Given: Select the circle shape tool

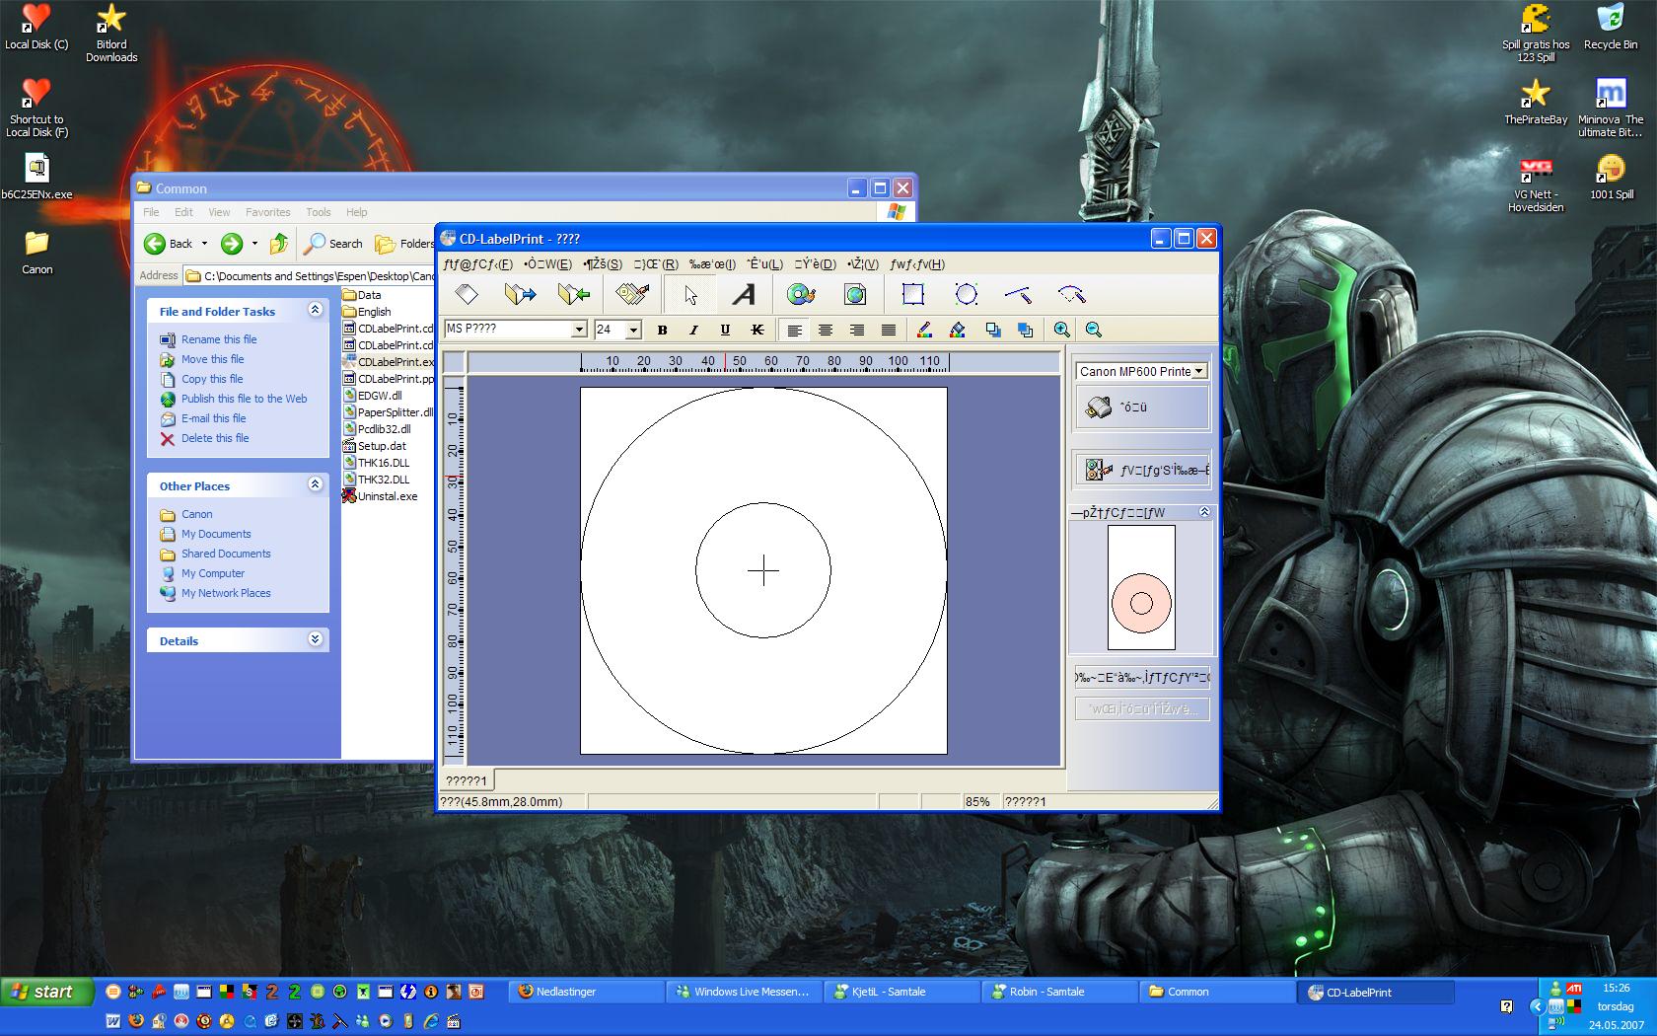Looking at the screenshot, I should (967, 294).
